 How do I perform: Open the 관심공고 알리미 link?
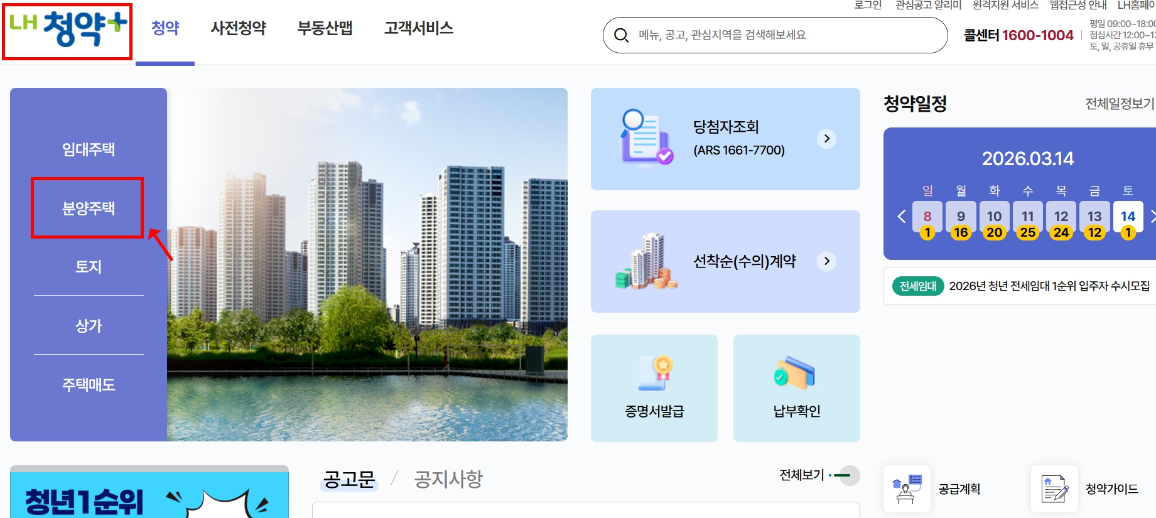928,5
